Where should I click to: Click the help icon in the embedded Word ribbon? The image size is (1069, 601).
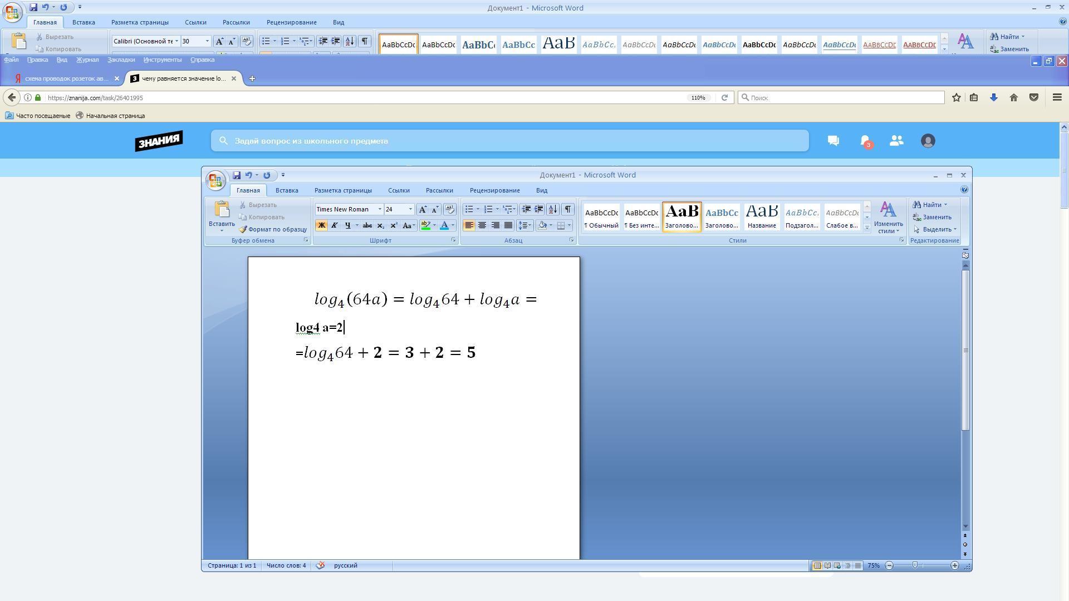click(964, 190)
